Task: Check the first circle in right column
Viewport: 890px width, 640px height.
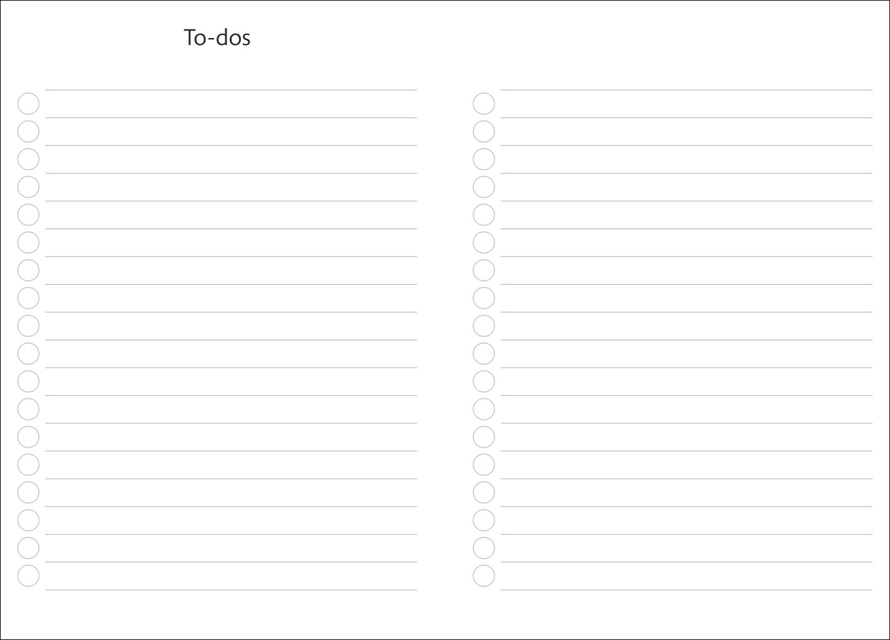Action: [x=484, y=104]
